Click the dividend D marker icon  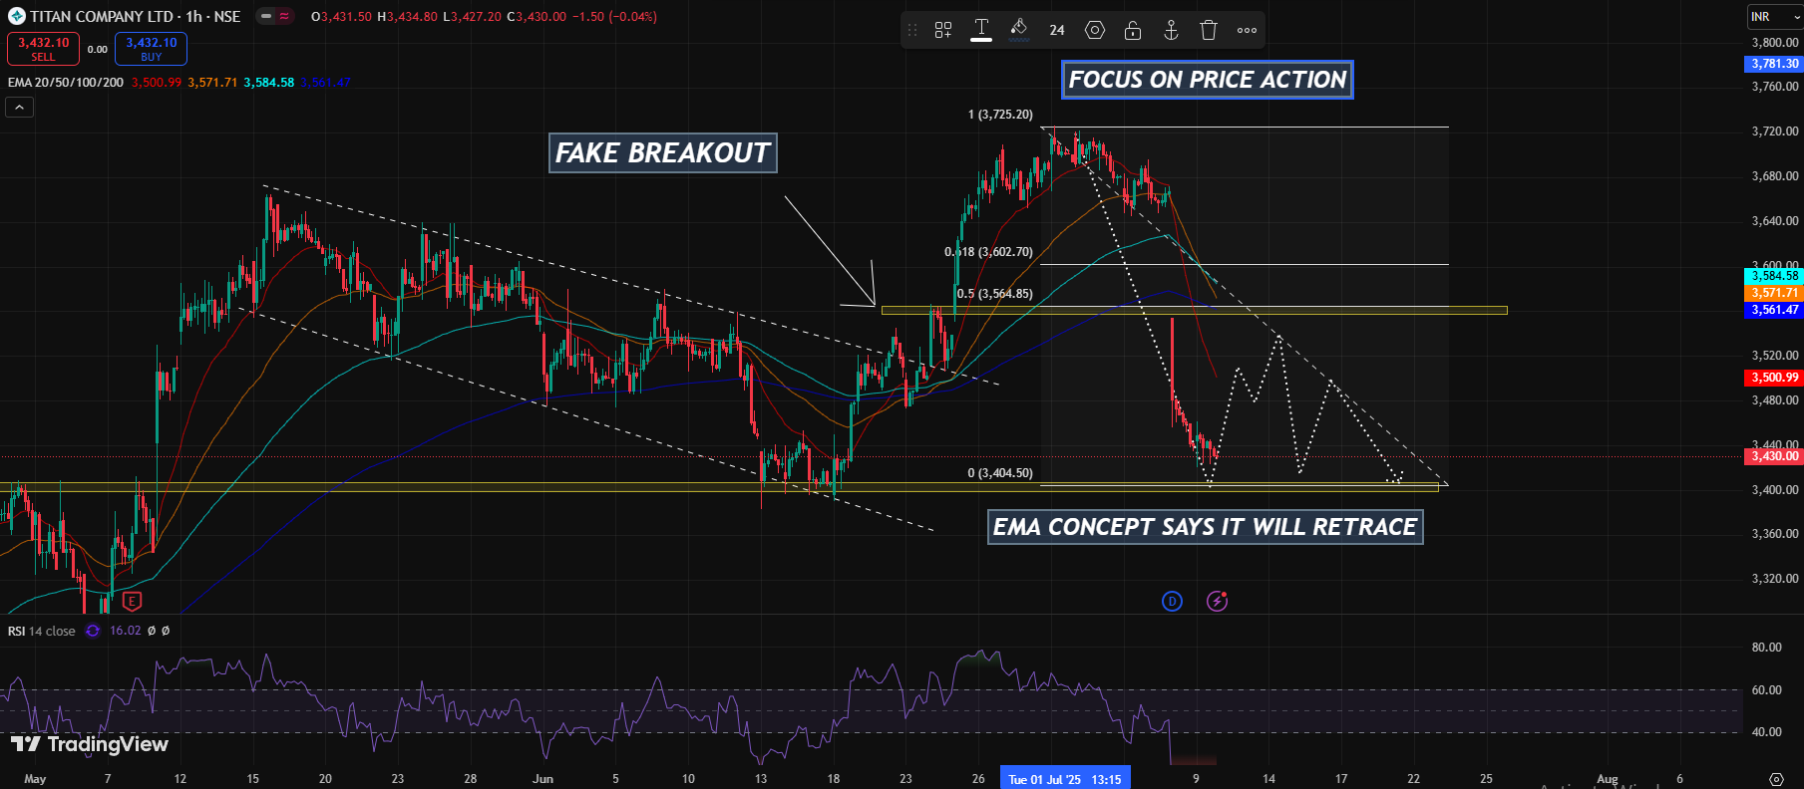tap(1172, 601)
